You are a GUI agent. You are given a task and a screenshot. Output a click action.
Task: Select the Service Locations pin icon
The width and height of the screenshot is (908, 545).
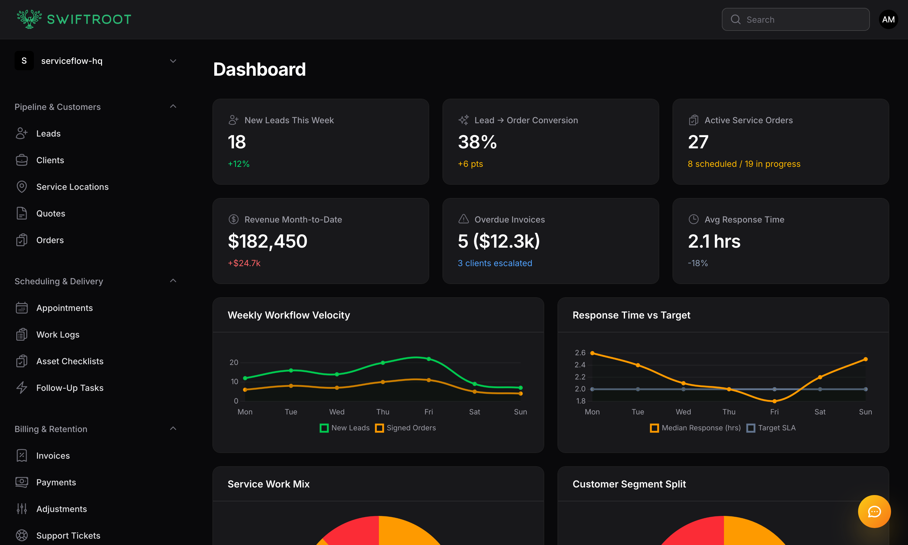pyautogui.click(x=22, y=187)
